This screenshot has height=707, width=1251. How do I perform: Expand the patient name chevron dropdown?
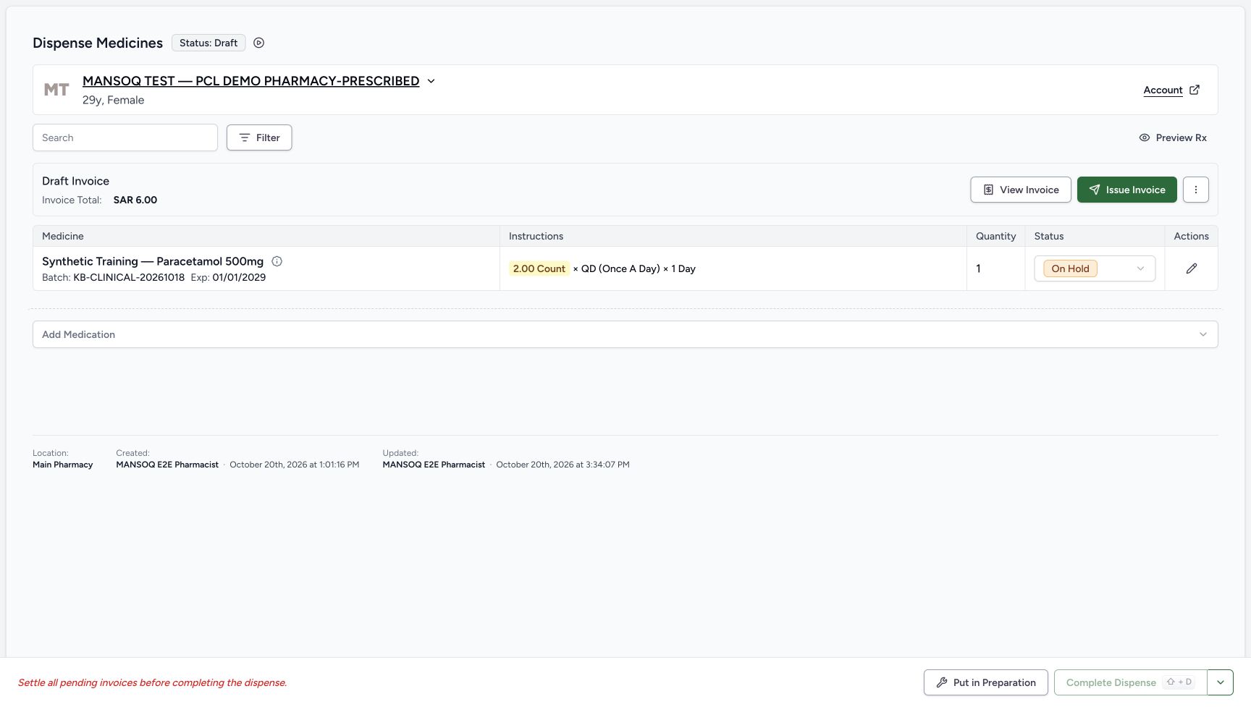pos(431,81)
